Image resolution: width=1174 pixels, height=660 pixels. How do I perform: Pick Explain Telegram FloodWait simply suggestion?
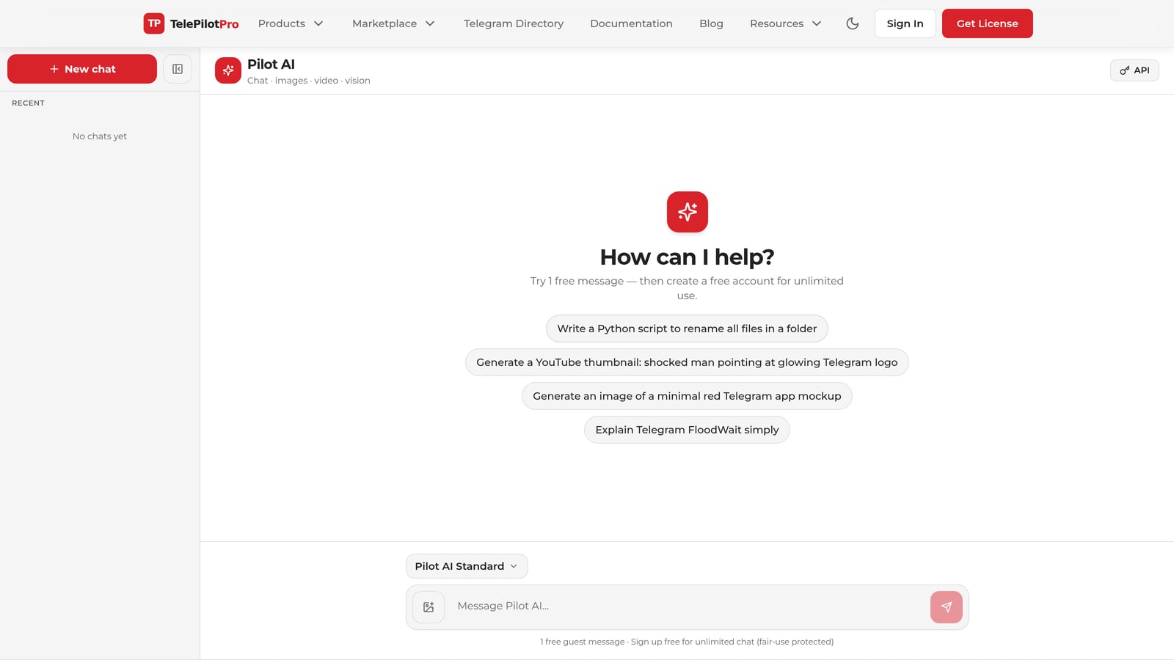687,430
